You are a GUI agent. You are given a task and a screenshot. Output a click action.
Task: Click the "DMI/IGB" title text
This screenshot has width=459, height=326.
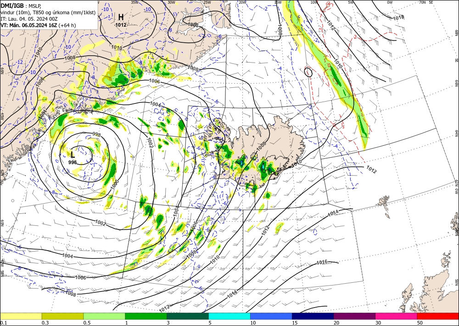(12, 6)
